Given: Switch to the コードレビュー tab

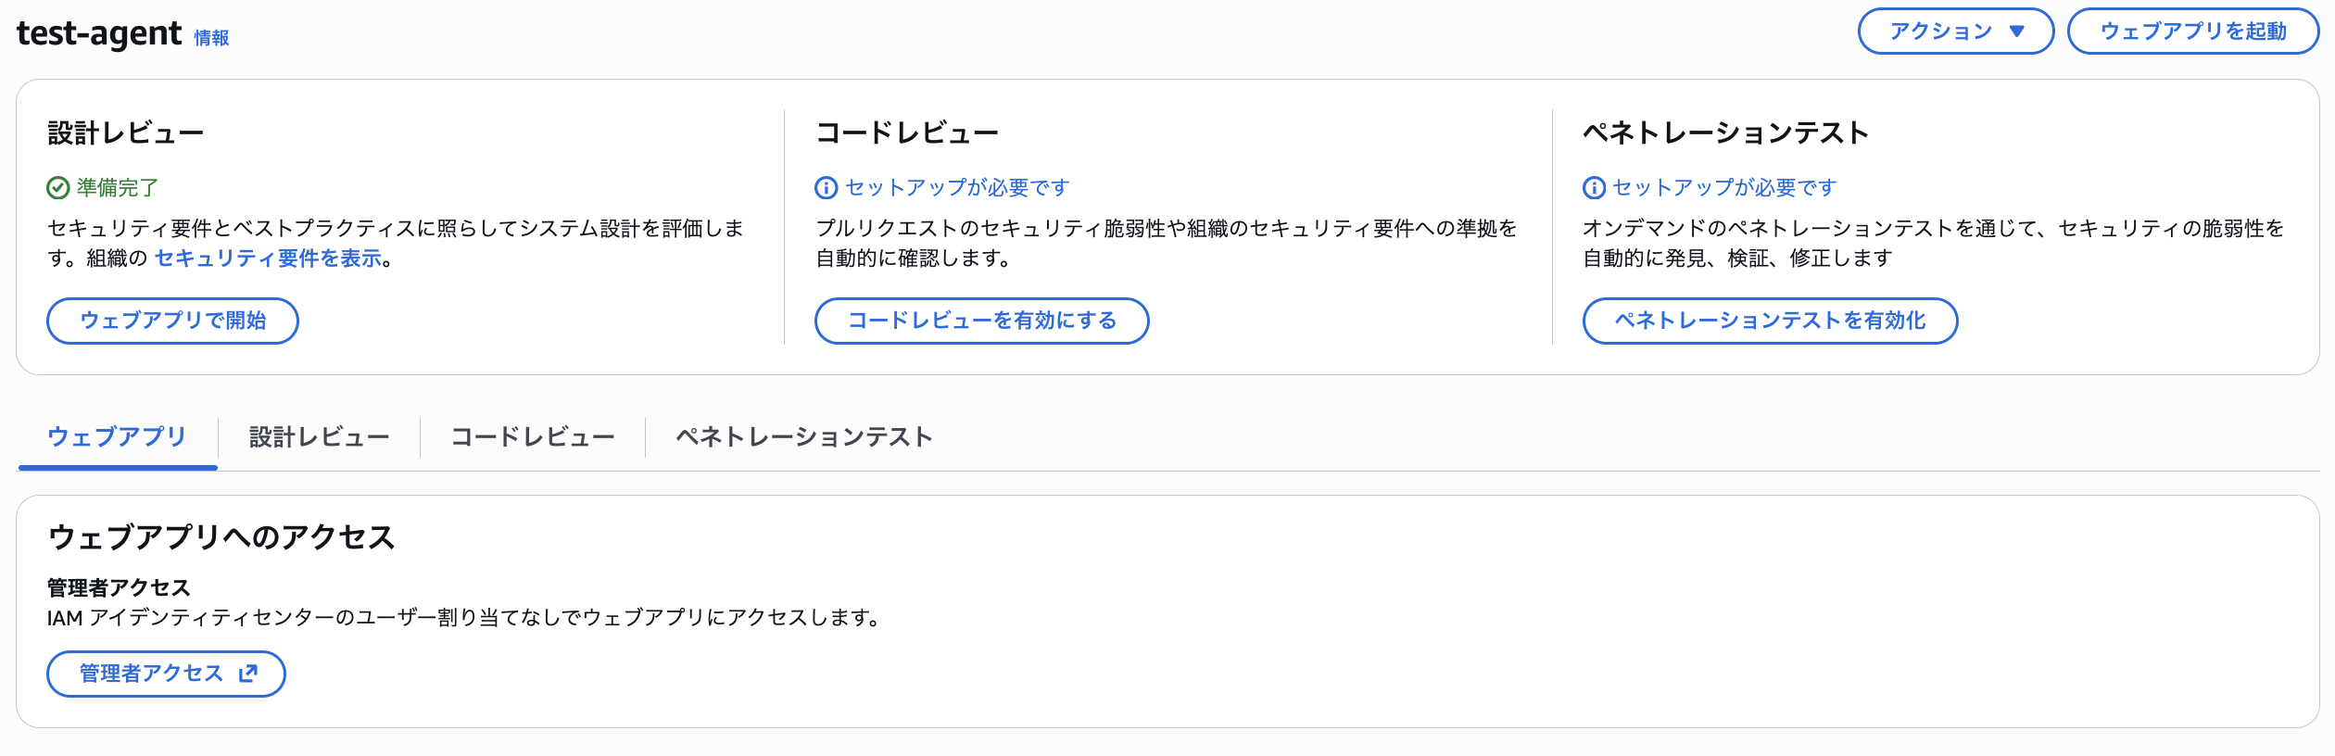Looking at the screenshot, I should 533,436.
